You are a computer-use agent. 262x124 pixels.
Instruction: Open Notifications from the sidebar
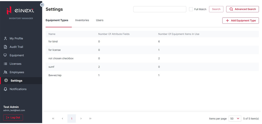18,89
